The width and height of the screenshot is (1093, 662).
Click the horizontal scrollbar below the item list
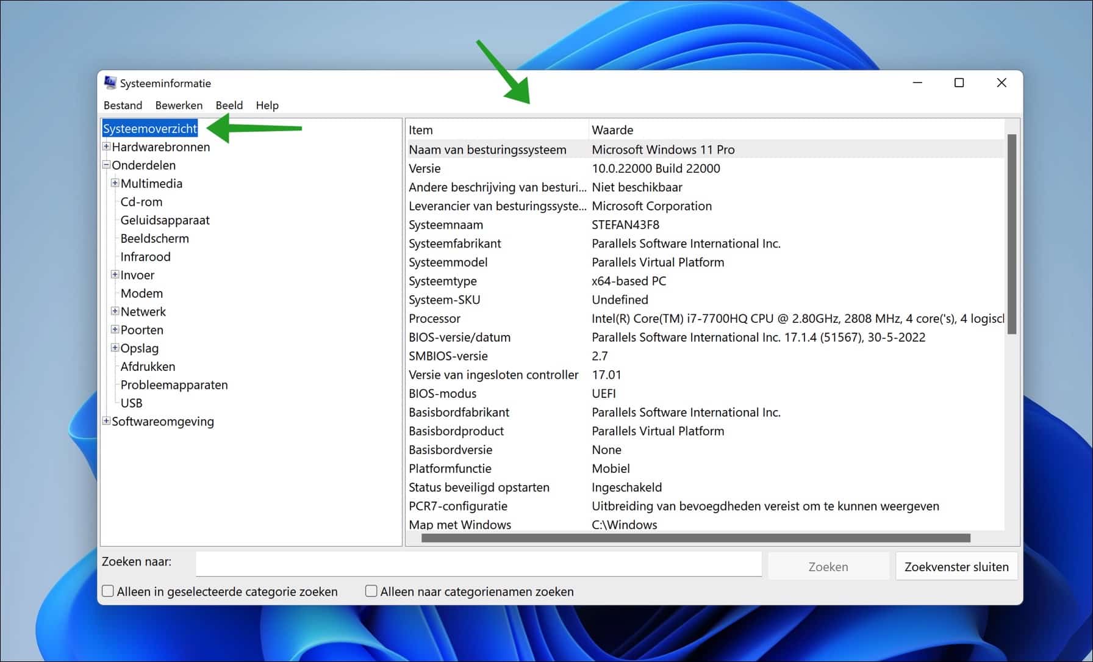[x=695, y=538]
